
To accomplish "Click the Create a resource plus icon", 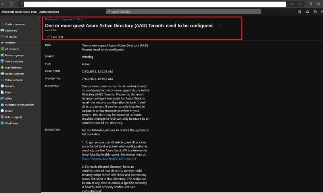I will 2,24.
